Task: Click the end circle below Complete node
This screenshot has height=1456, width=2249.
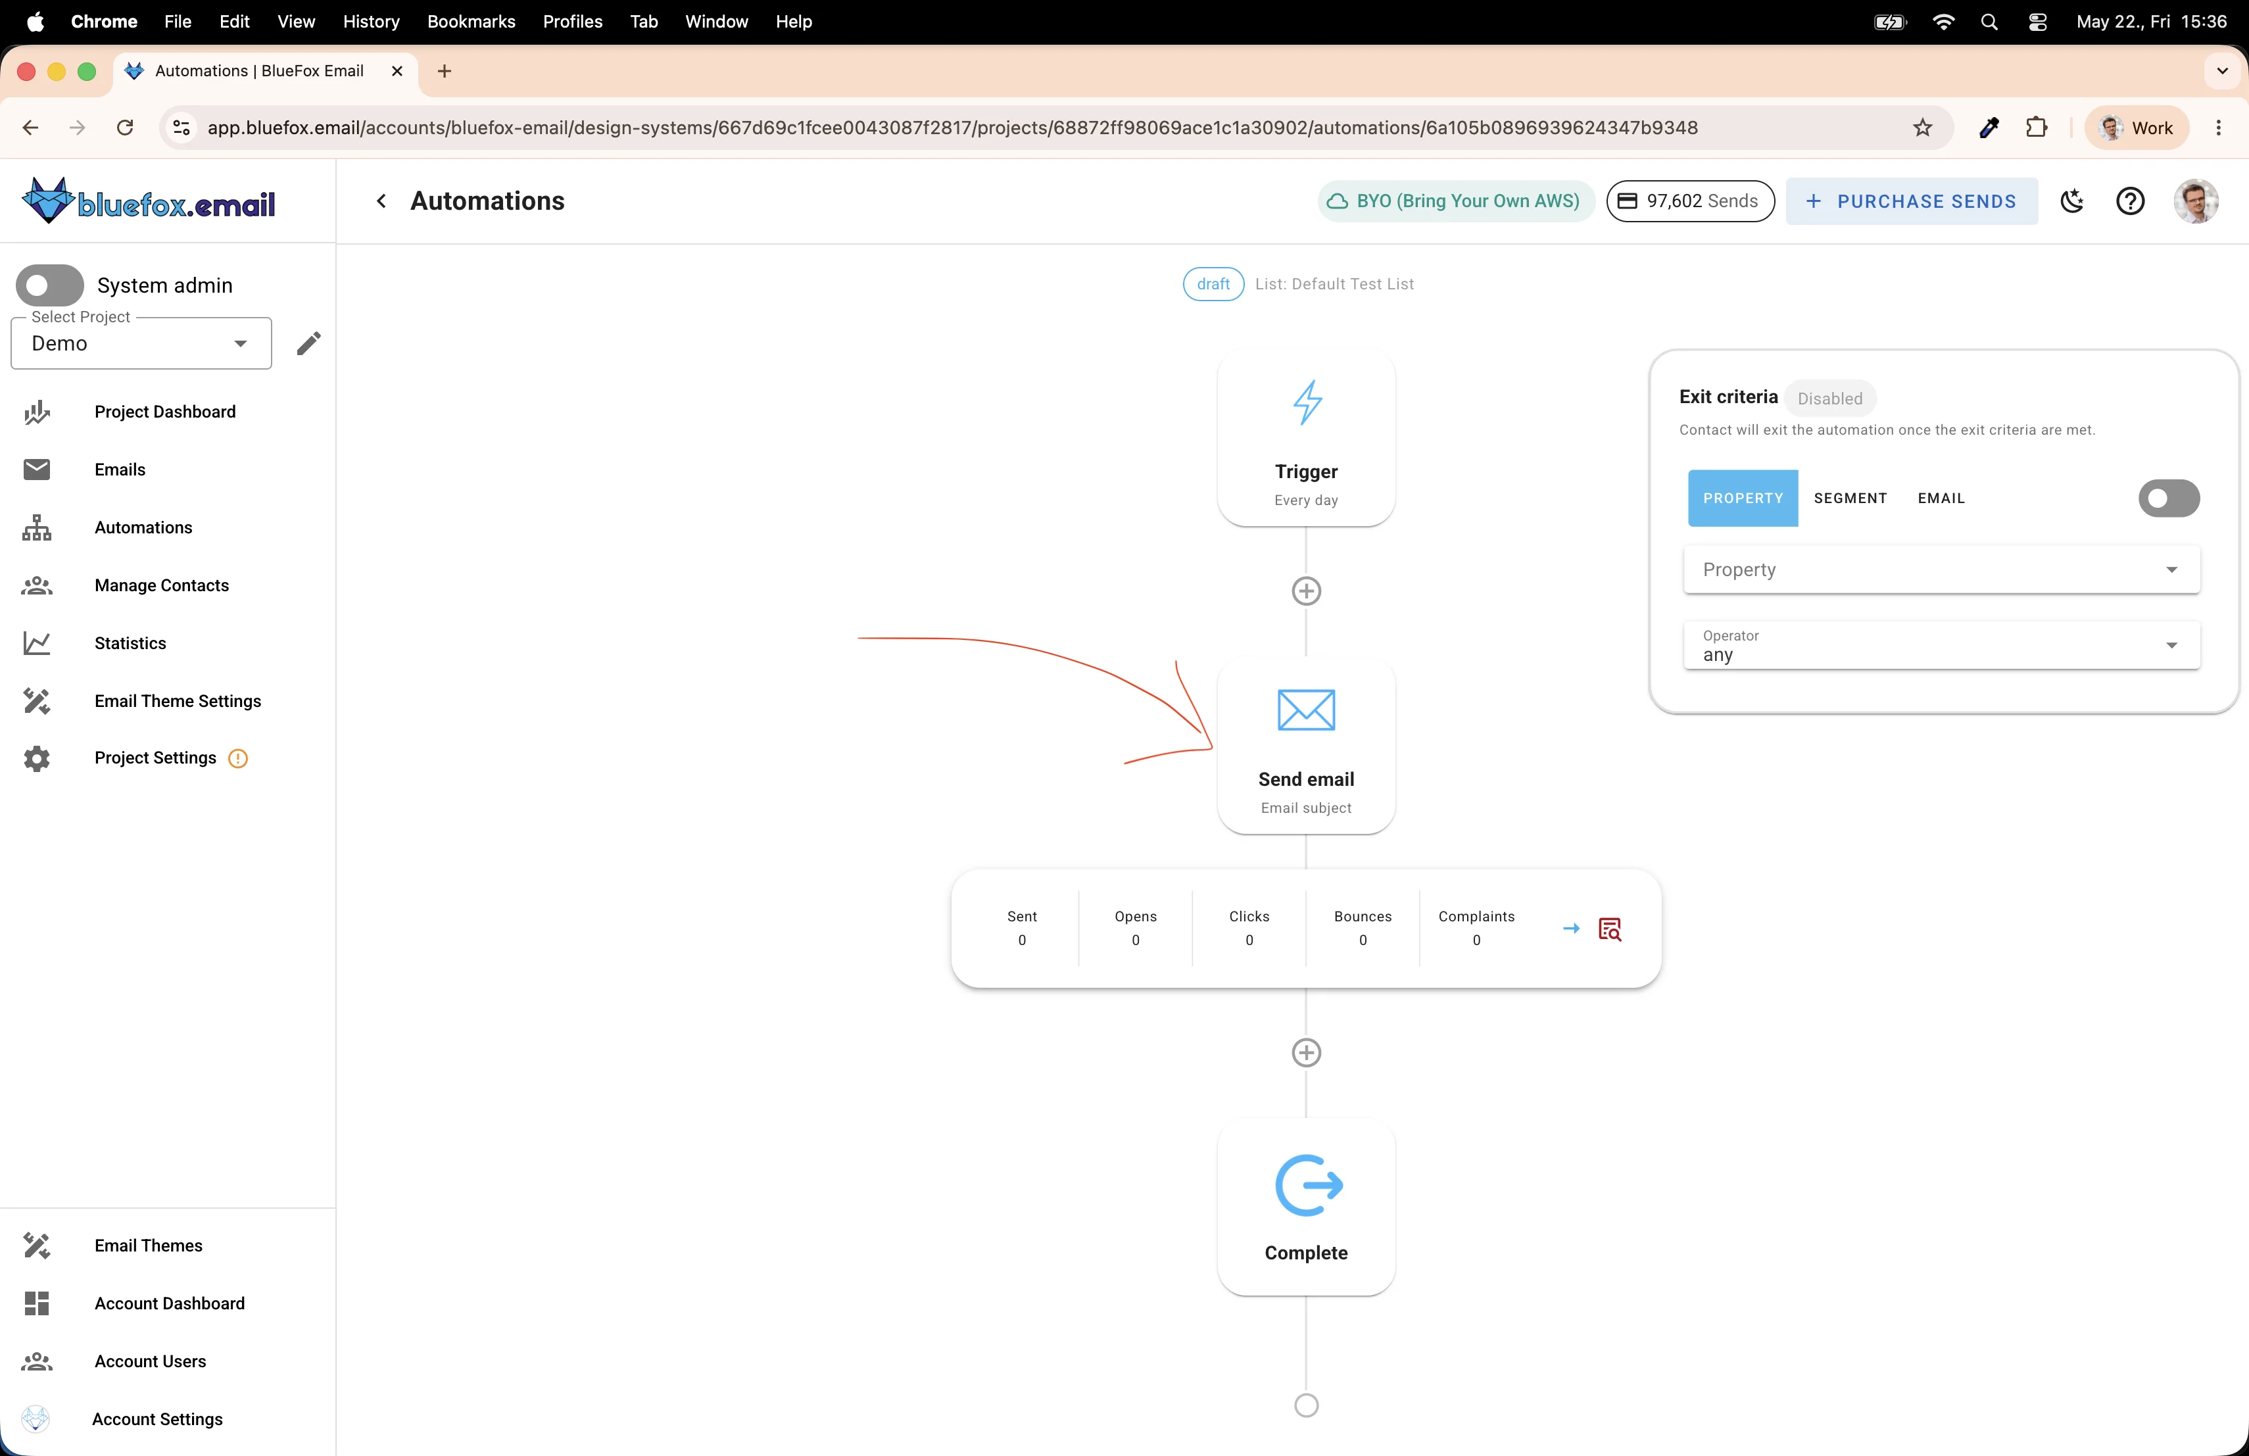Action: (1307, 1406)
